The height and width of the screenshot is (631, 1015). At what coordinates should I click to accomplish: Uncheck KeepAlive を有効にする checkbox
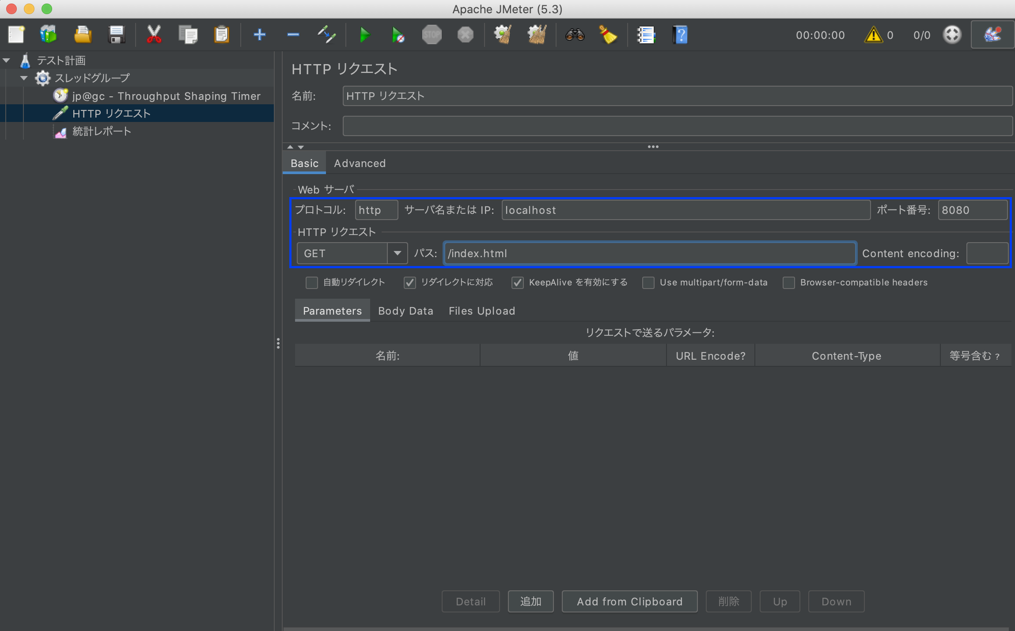tap(517, 283)
